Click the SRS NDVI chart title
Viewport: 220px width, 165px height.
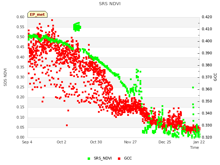(x=110, y=4)
